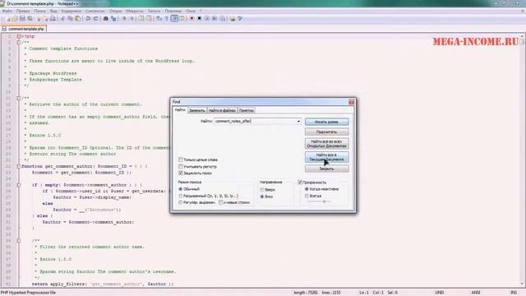Open the 'Правка' menu
The width and height of the screenshot is (526, 296).
(23, 11)
